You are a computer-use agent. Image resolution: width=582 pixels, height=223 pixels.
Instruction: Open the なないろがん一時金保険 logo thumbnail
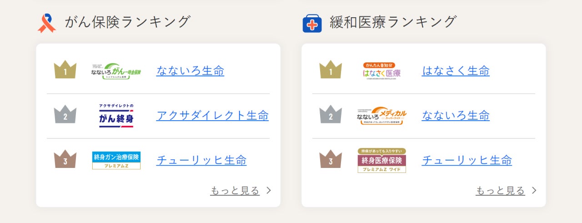coord(116,71)
